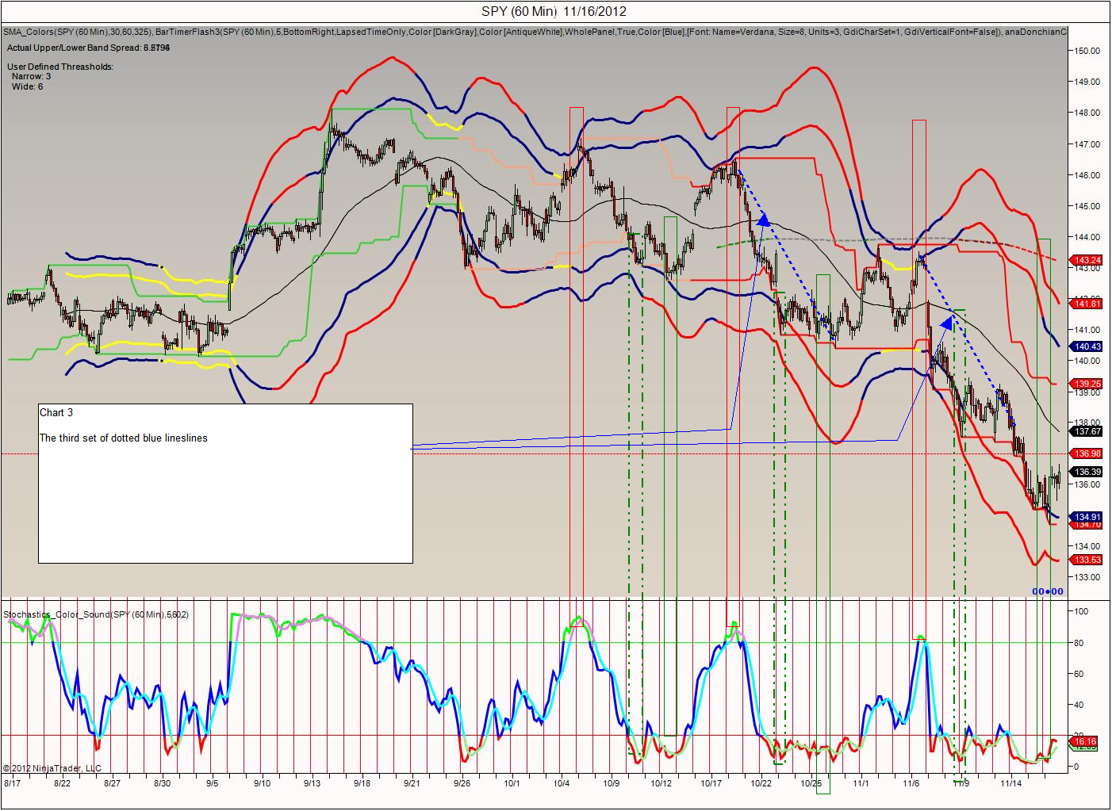Click the 2012 NinjaTrader, LLC copyright text
Image resolution: width=1112 pixels, height=811 pixels.
(52, 768)
